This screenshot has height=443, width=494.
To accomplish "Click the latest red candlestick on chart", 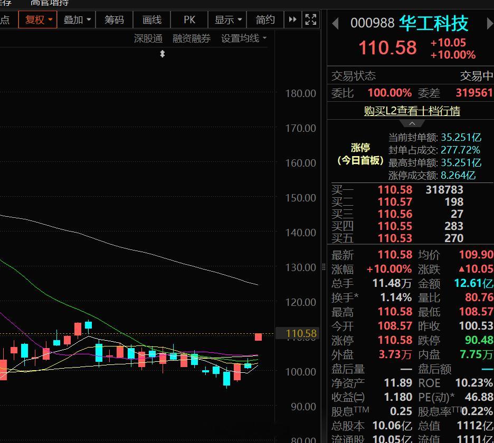I will click(x=258, y=337).
